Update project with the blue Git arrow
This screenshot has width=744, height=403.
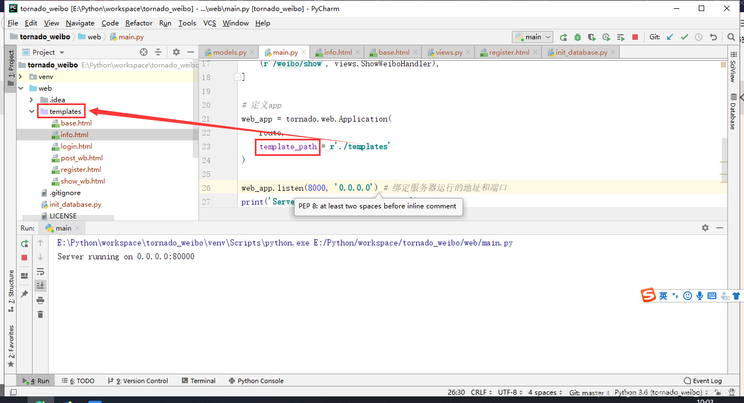[670, 37]
